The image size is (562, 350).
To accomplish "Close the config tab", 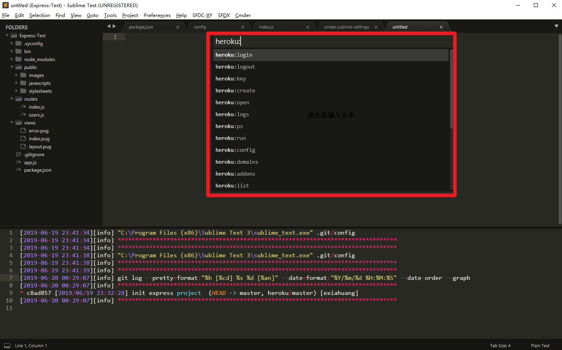I will (243, 27).
